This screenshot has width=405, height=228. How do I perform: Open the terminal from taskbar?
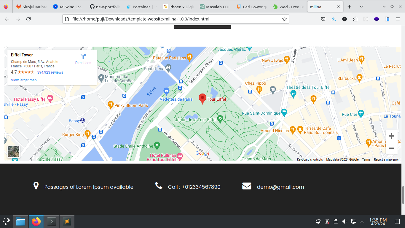pyautogui.click(x=52, y=221)
